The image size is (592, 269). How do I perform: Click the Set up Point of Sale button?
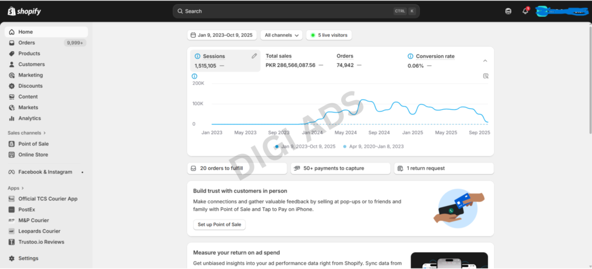point(220,224)
